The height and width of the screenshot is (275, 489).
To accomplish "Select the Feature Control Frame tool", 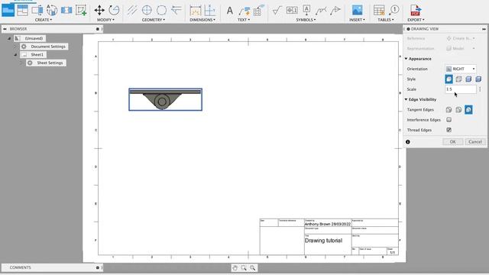I will [292, 10].
